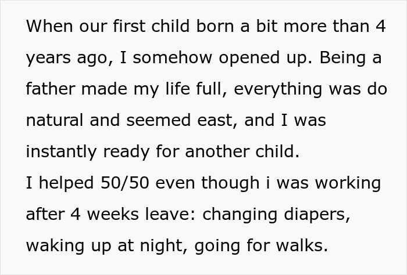Click the word "walks" at the end
This screenshot has width=407, height=275.
click(299, 245)
